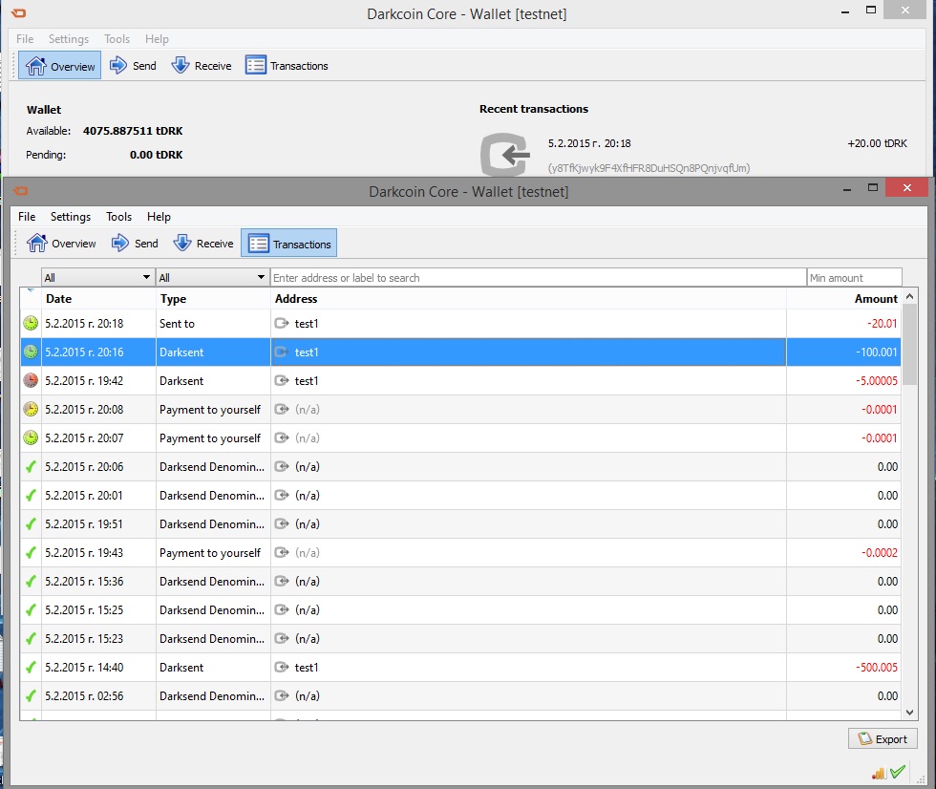Click the received transaction icon in Recent transactions
This screenshot has height=789, width=936.
[505, 155]
